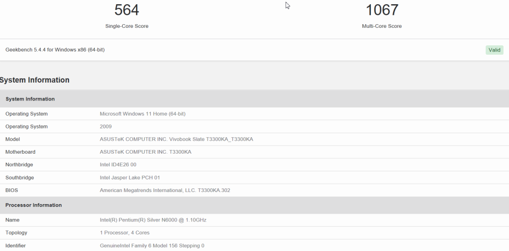
Task: Select the American Megatrends BIOS value
Action: [x=165, y=190]
